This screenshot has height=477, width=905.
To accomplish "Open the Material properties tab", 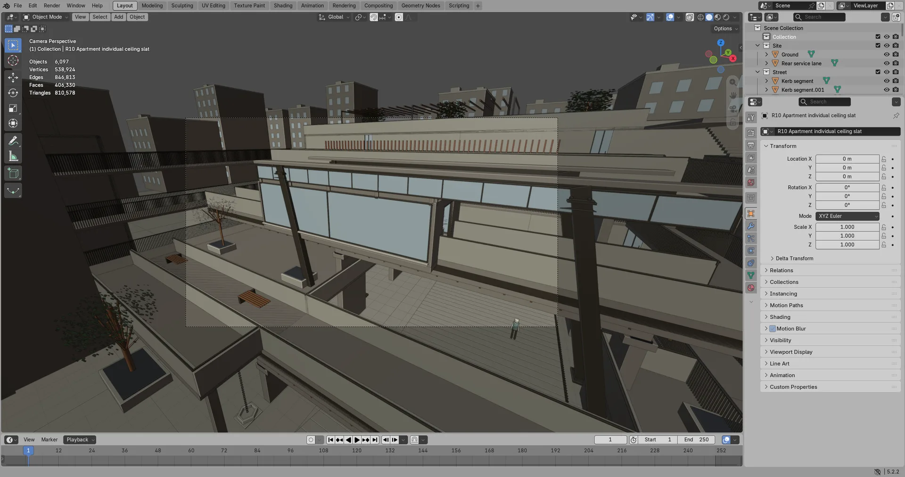I will (751, 288).
